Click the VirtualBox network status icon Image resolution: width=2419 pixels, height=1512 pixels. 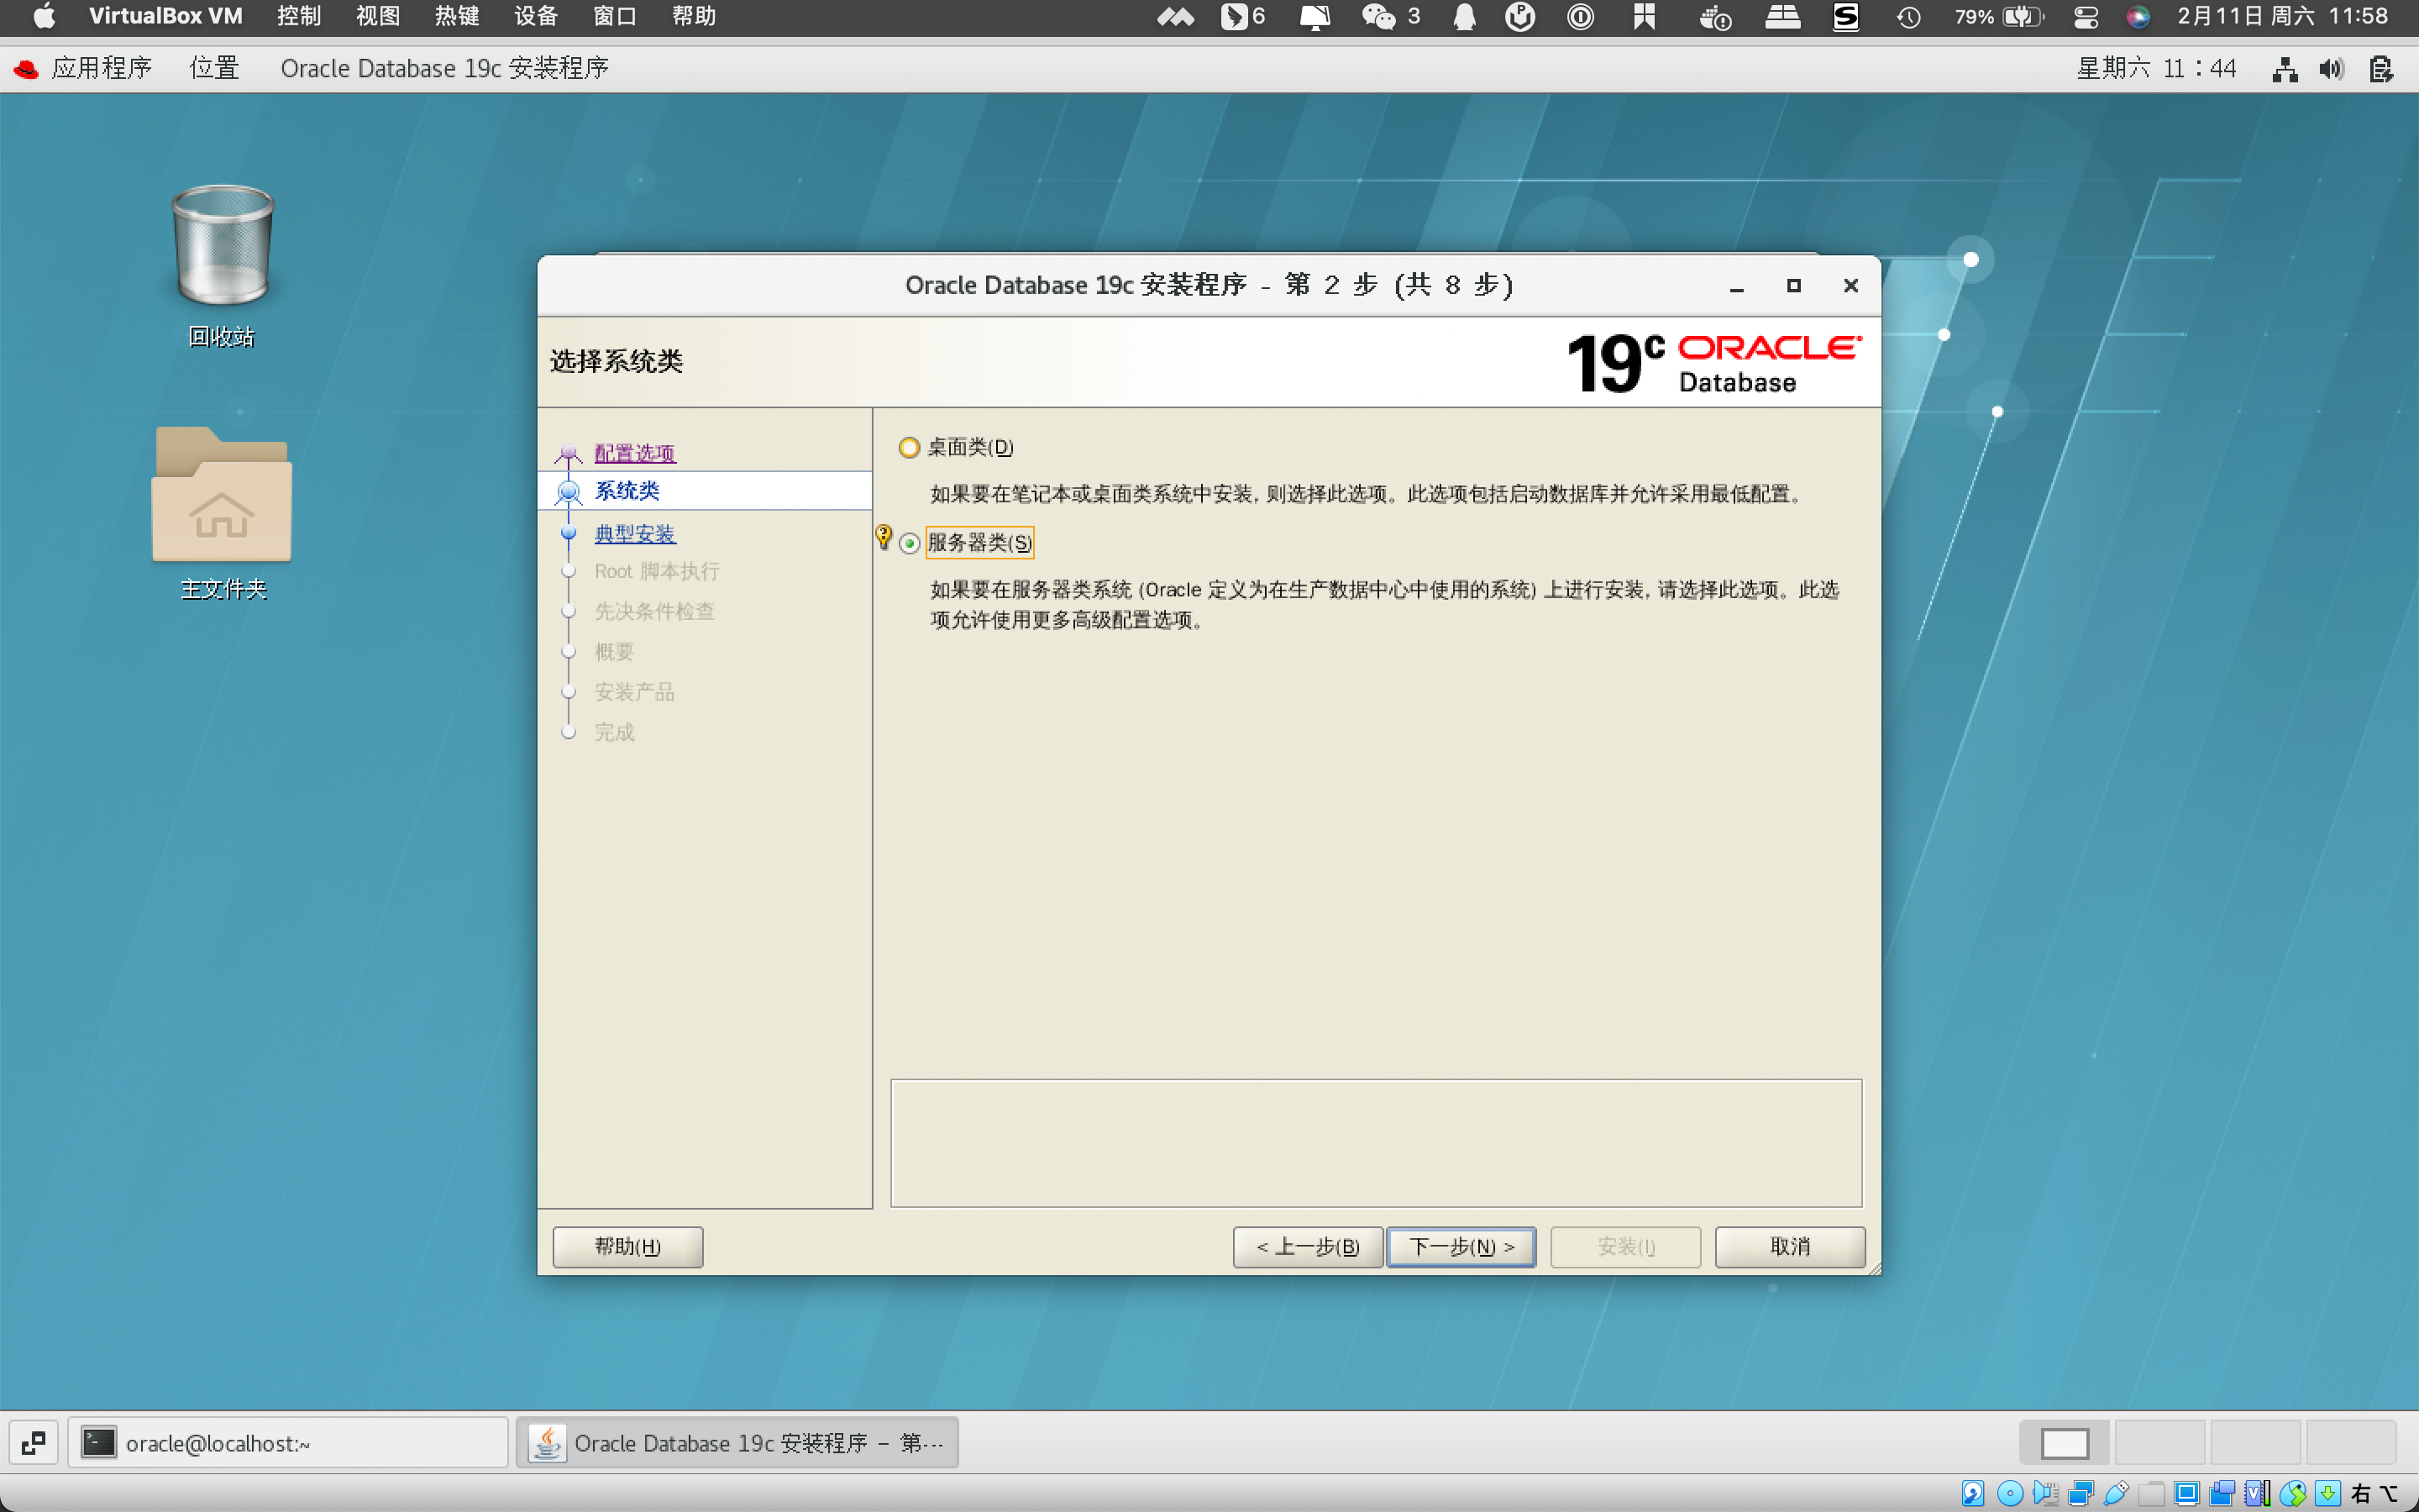coord(2081,1493)
